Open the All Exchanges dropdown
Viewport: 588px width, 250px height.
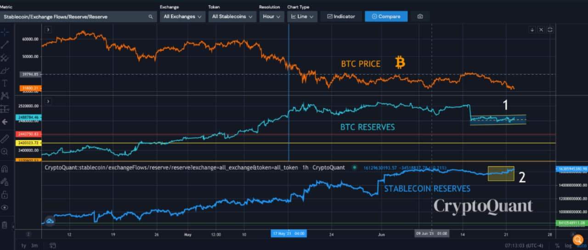pyautogui.click(x=182, y=17)
